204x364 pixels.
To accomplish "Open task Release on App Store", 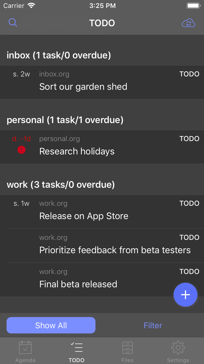I will (102, 211).
